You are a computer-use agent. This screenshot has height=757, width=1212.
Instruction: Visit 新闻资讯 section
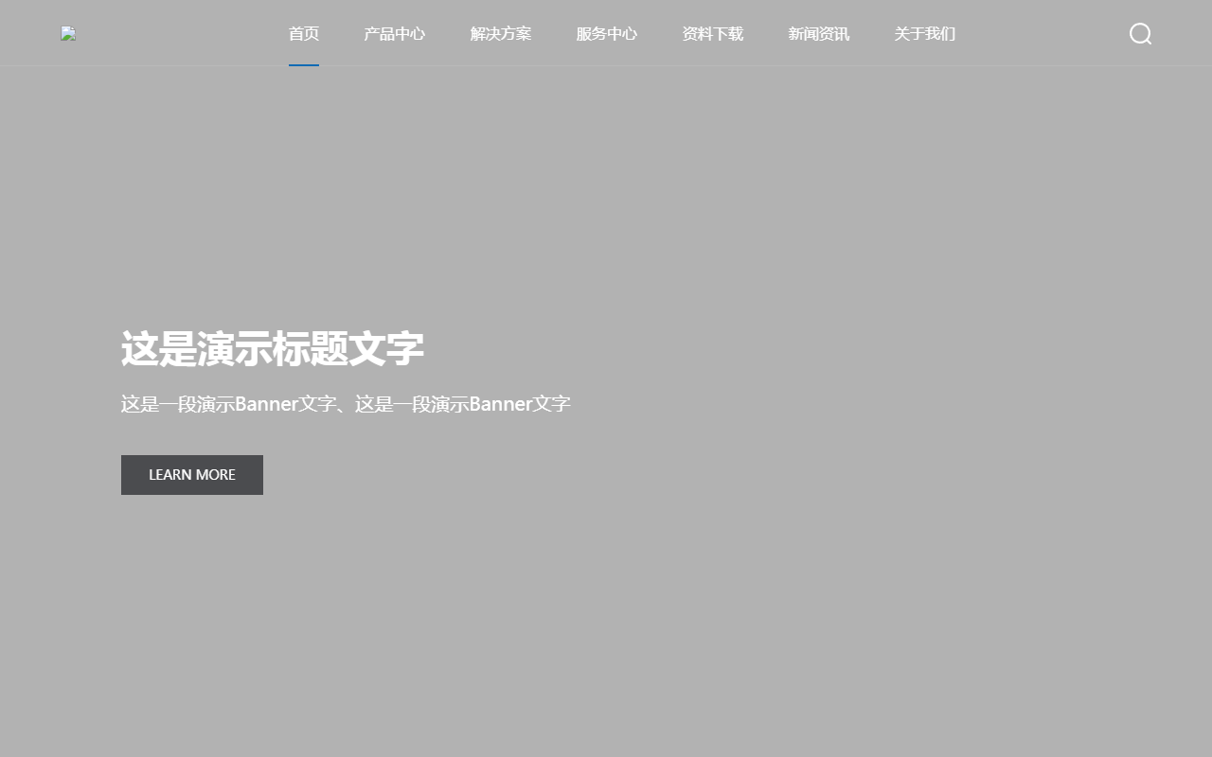click(x=819, y=34)
